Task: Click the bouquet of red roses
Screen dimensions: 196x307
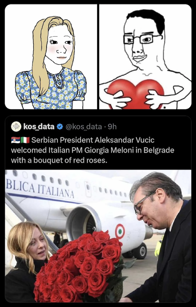Action: click(80, 267)
